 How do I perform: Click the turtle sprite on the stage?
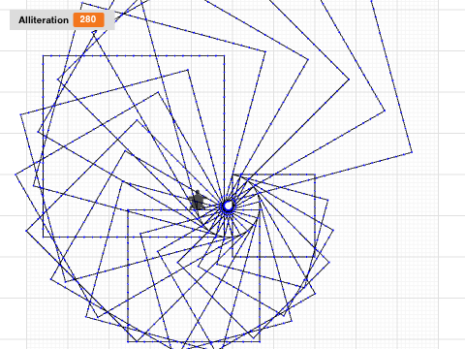tap(197, 201)
